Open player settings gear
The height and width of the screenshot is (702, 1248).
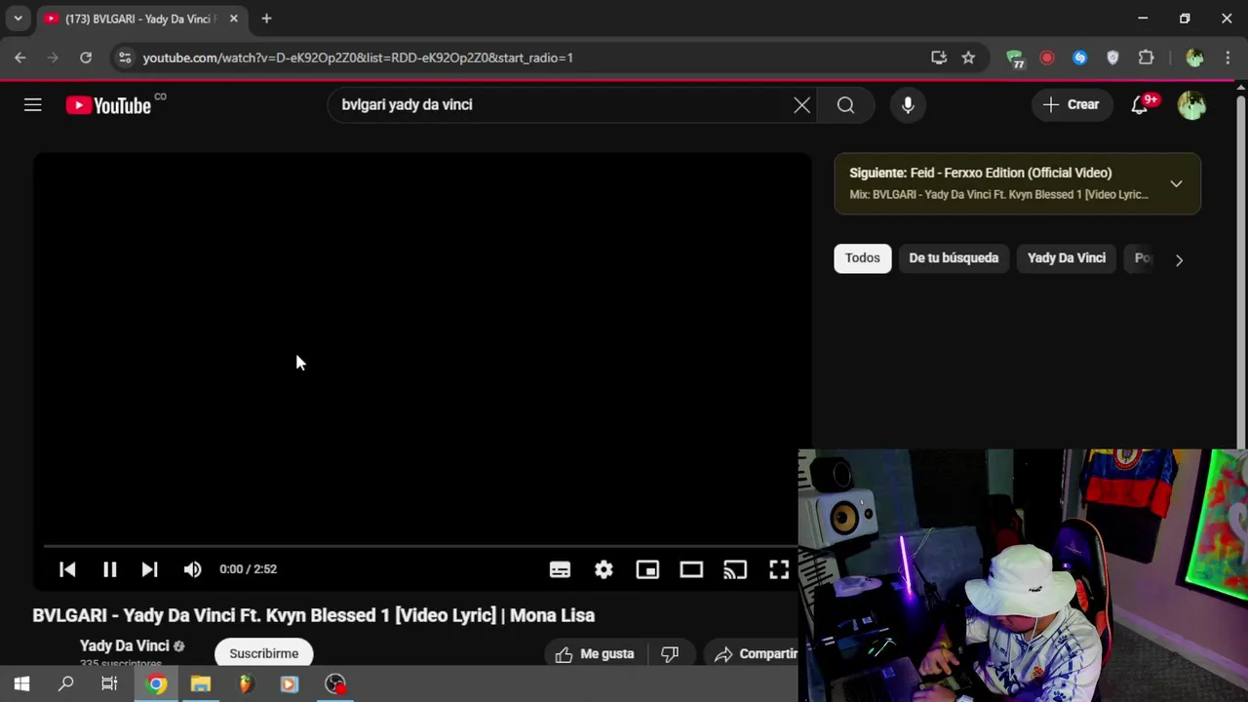click(604, 569)
